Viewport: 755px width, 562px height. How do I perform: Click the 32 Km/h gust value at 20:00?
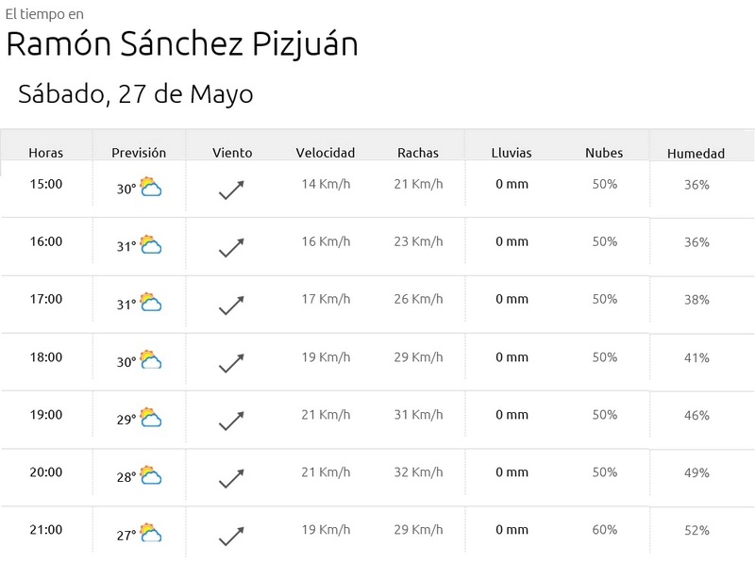[x=418, y=472]
